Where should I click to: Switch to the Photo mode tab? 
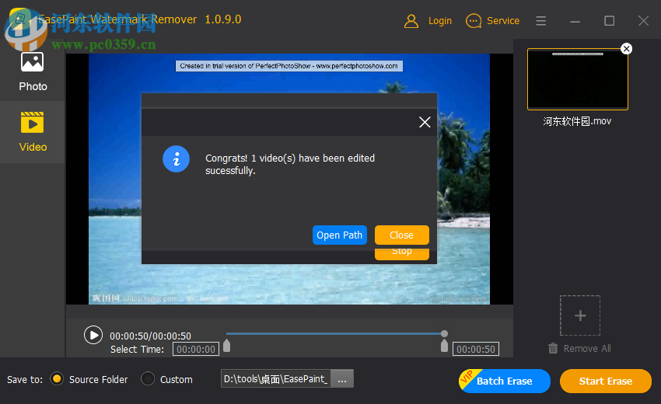click(x=33, y=71)
